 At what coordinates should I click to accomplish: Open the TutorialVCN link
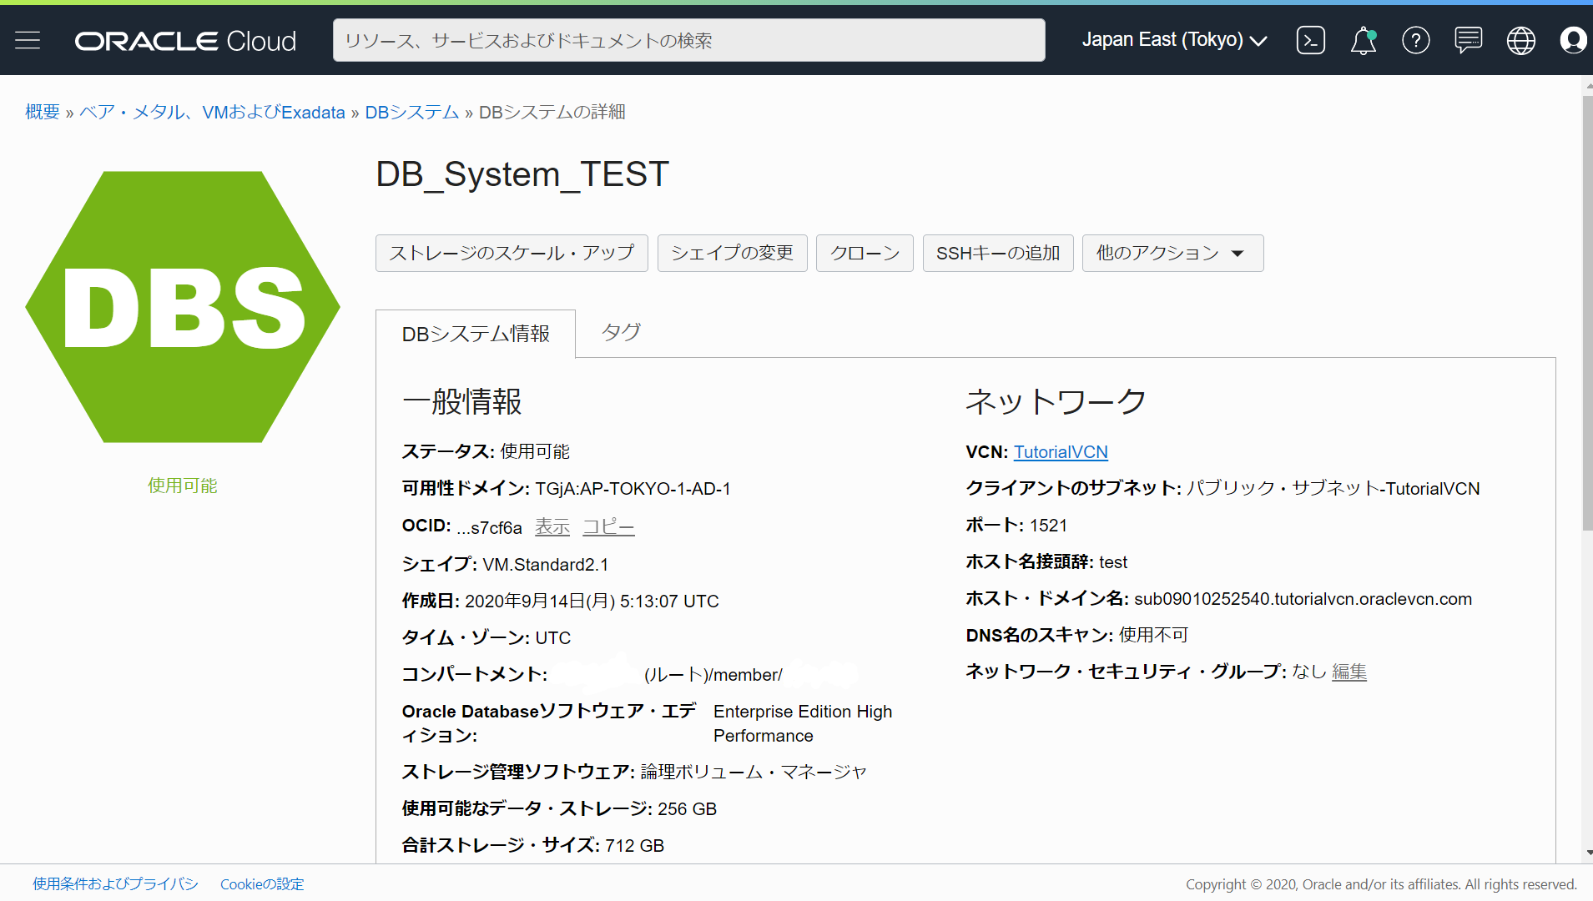pos(1061,451)
